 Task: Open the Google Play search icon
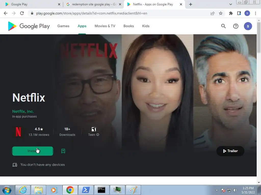coord(223,26)
